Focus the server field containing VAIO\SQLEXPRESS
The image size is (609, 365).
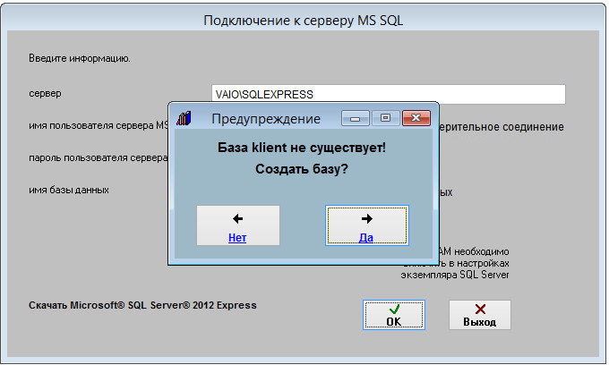[389, 94]
